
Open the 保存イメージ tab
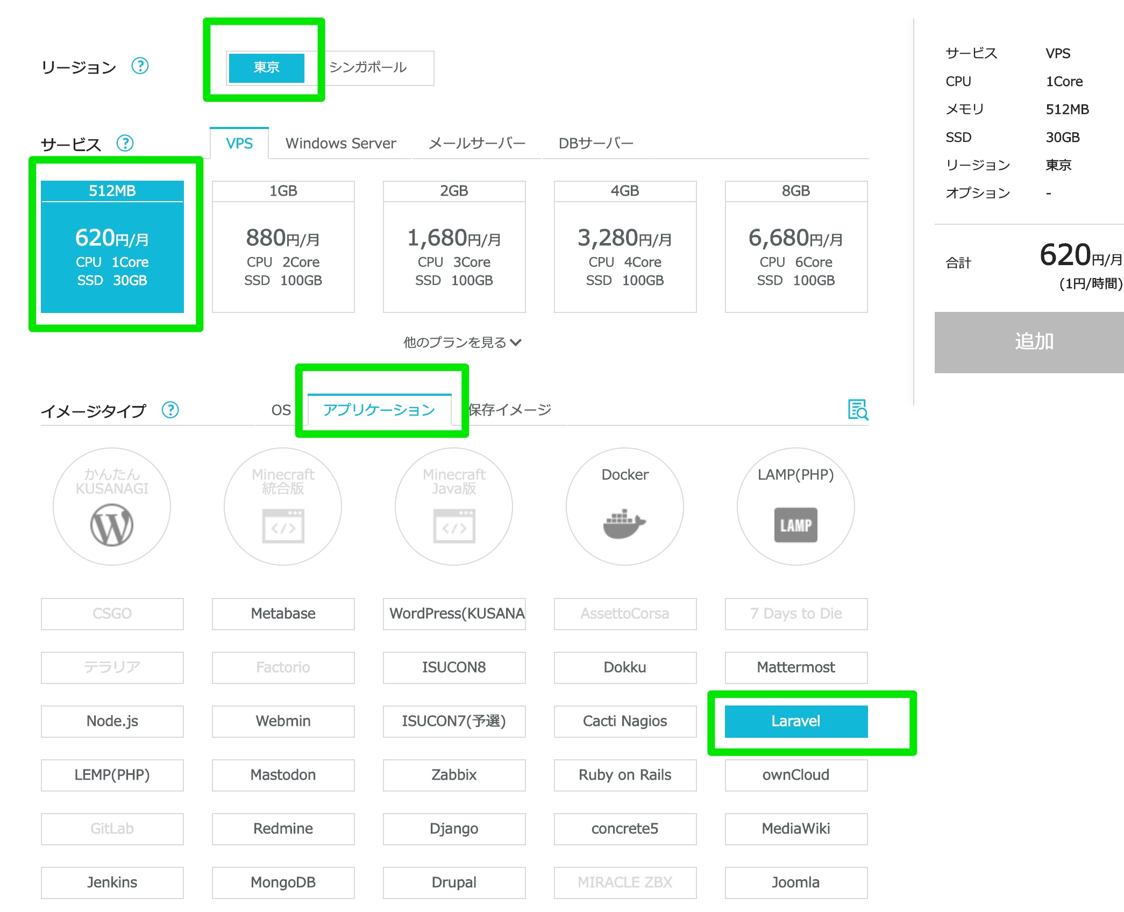[510, 410]
